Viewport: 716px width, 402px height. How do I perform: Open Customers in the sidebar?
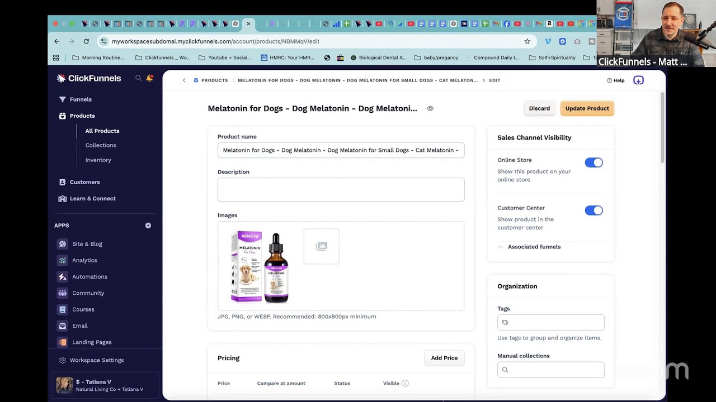84,182
